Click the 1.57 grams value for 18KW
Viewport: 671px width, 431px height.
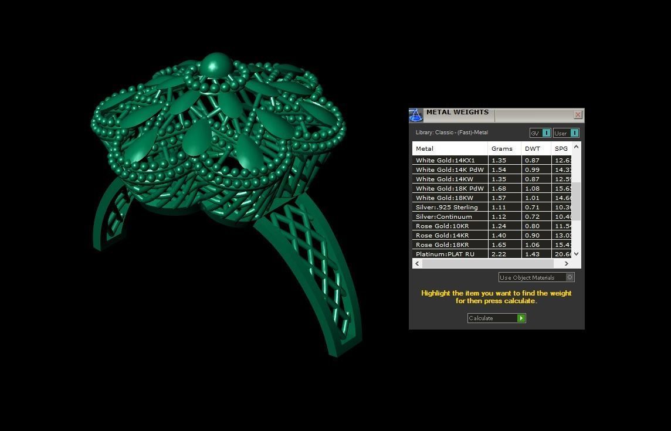tap(499, 198)
